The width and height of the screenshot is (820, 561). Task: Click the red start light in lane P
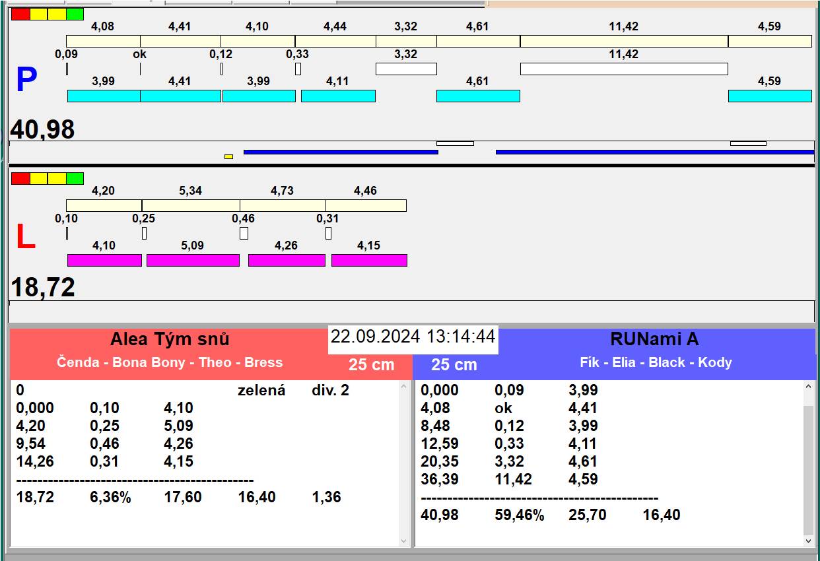[20, 14]
